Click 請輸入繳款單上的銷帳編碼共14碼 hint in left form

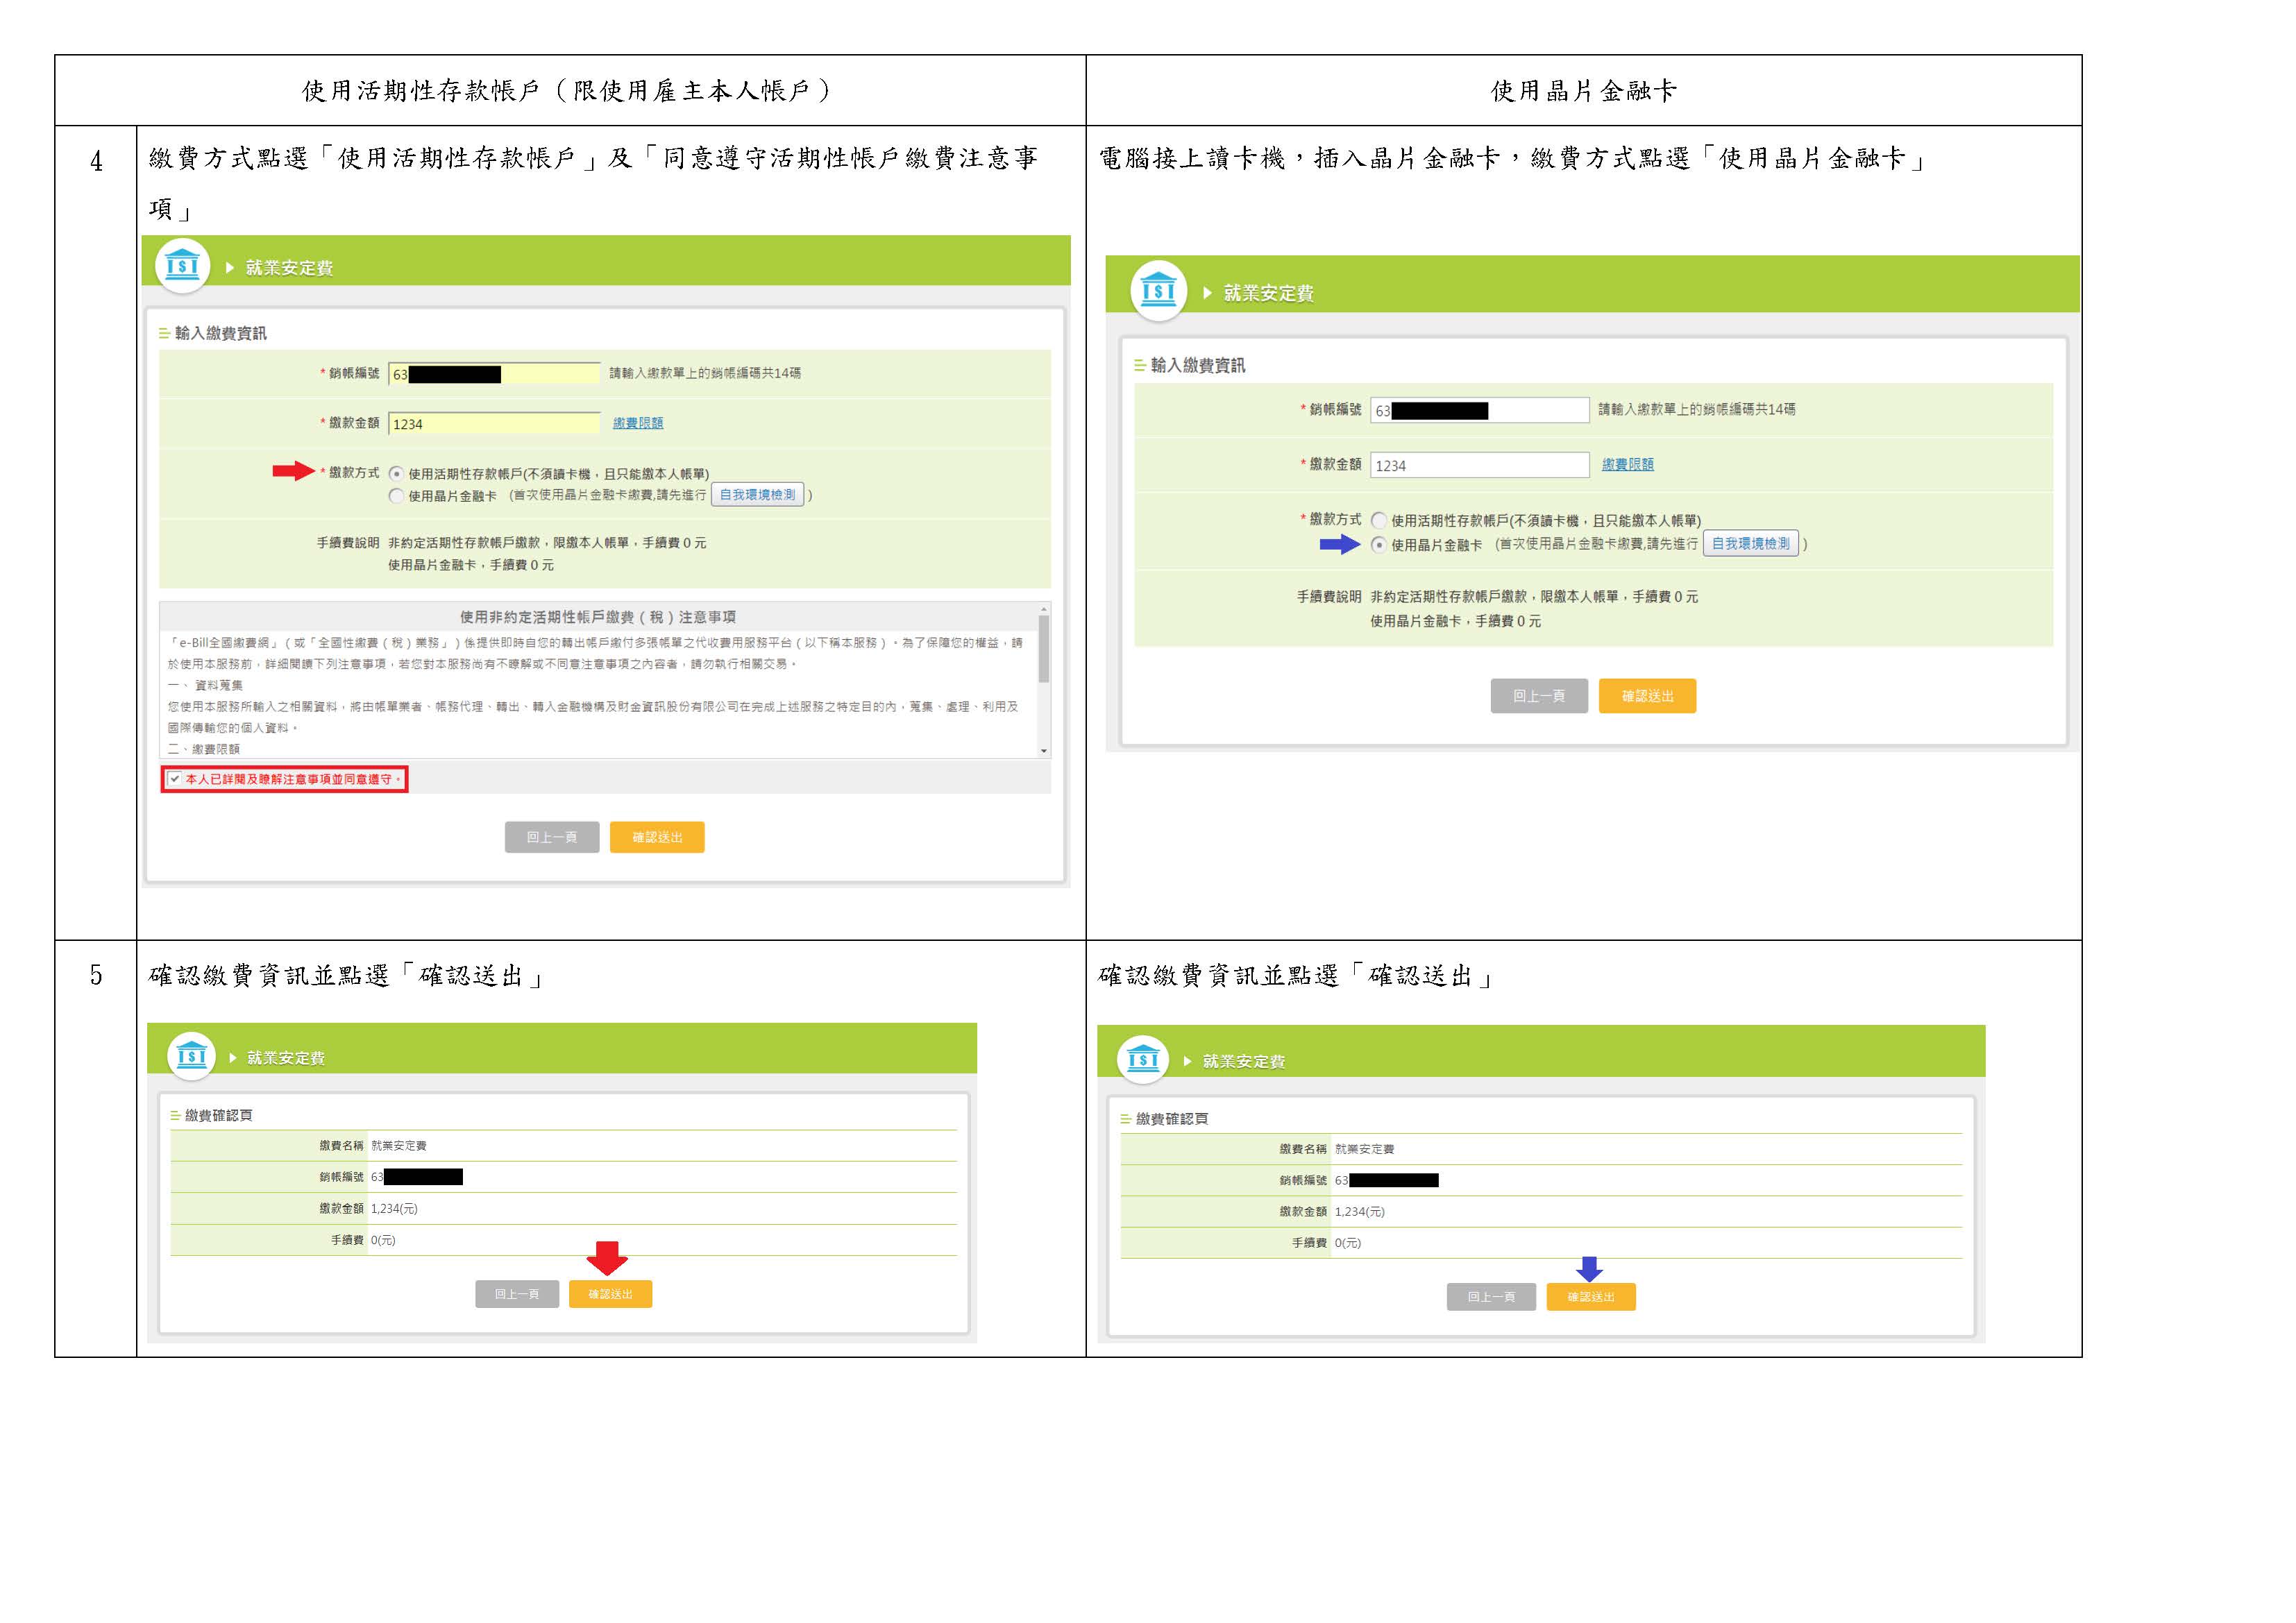[x=705, y=373]
